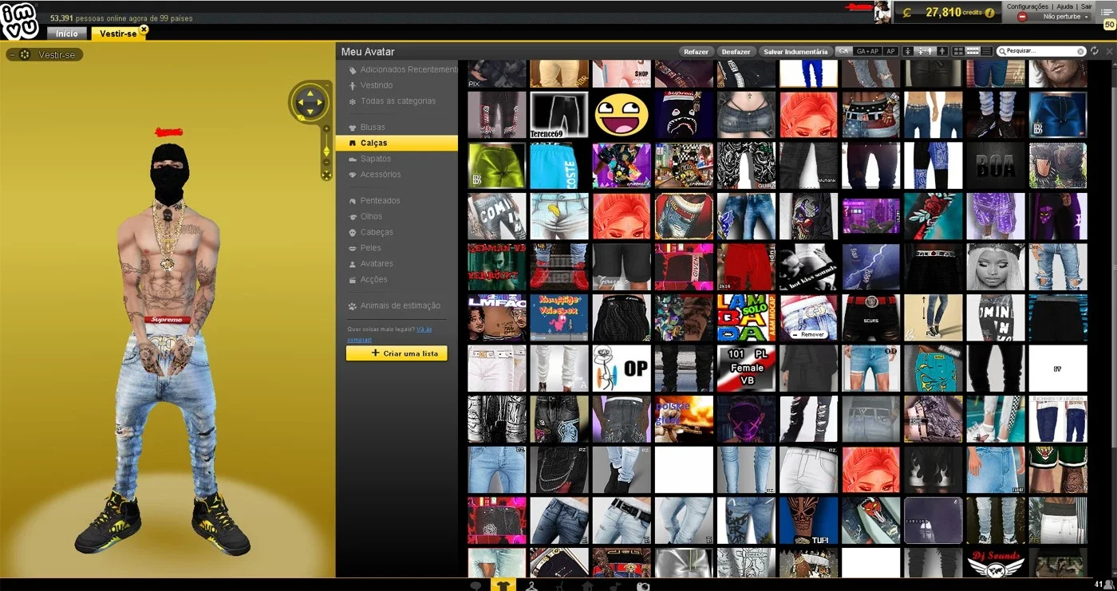The width and height of the screenshot is (1117, 591).
Task: Switch filter to GA+AP
Action: [867, 51]
